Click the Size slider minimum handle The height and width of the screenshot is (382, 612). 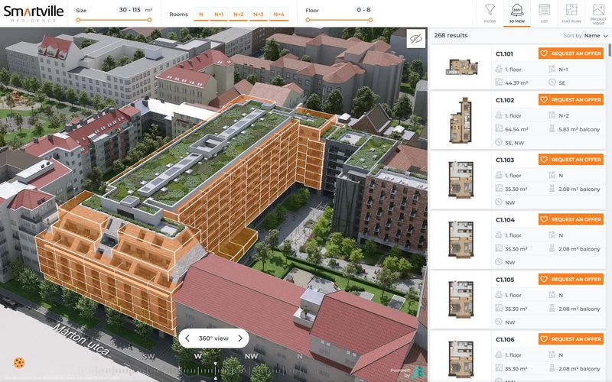(78, 20)
